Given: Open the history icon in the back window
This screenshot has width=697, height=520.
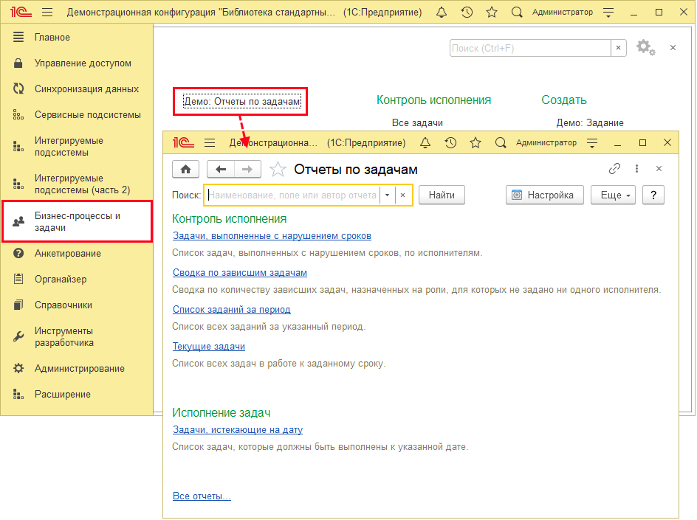Looking at the screenshot, I should point(467,12).
